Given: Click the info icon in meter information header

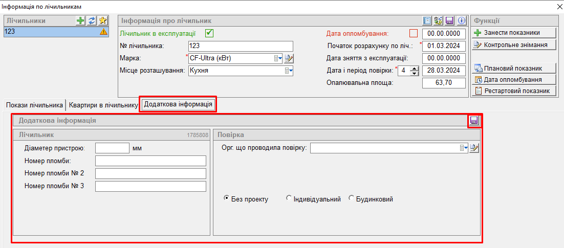Looking at the screenshot, I should (461, 20).
